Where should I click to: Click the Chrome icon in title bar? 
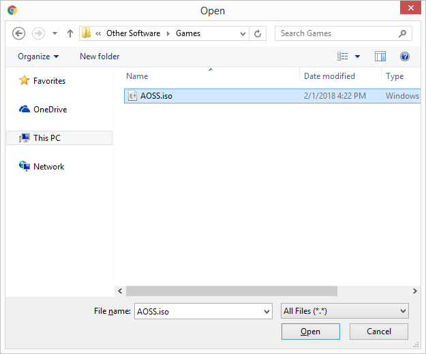pyautogui.click(x=12, y=10)
